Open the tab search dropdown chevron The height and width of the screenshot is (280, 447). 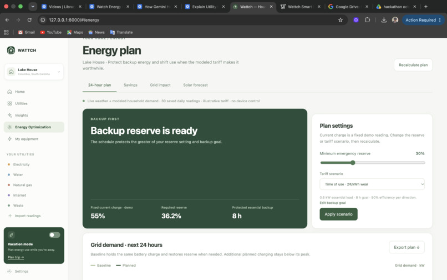(33, 7)
